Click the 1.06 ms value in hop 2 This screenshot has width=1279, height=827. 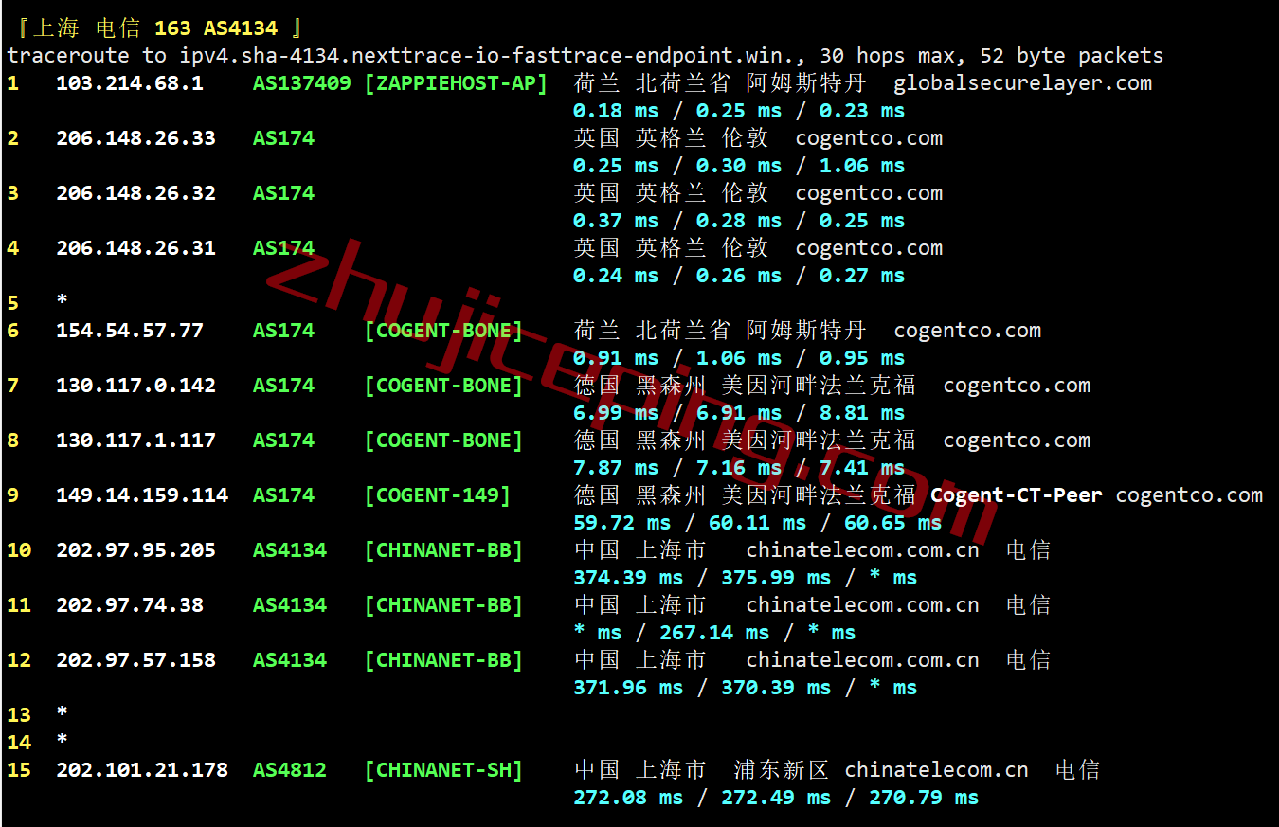tap(862, 166)
